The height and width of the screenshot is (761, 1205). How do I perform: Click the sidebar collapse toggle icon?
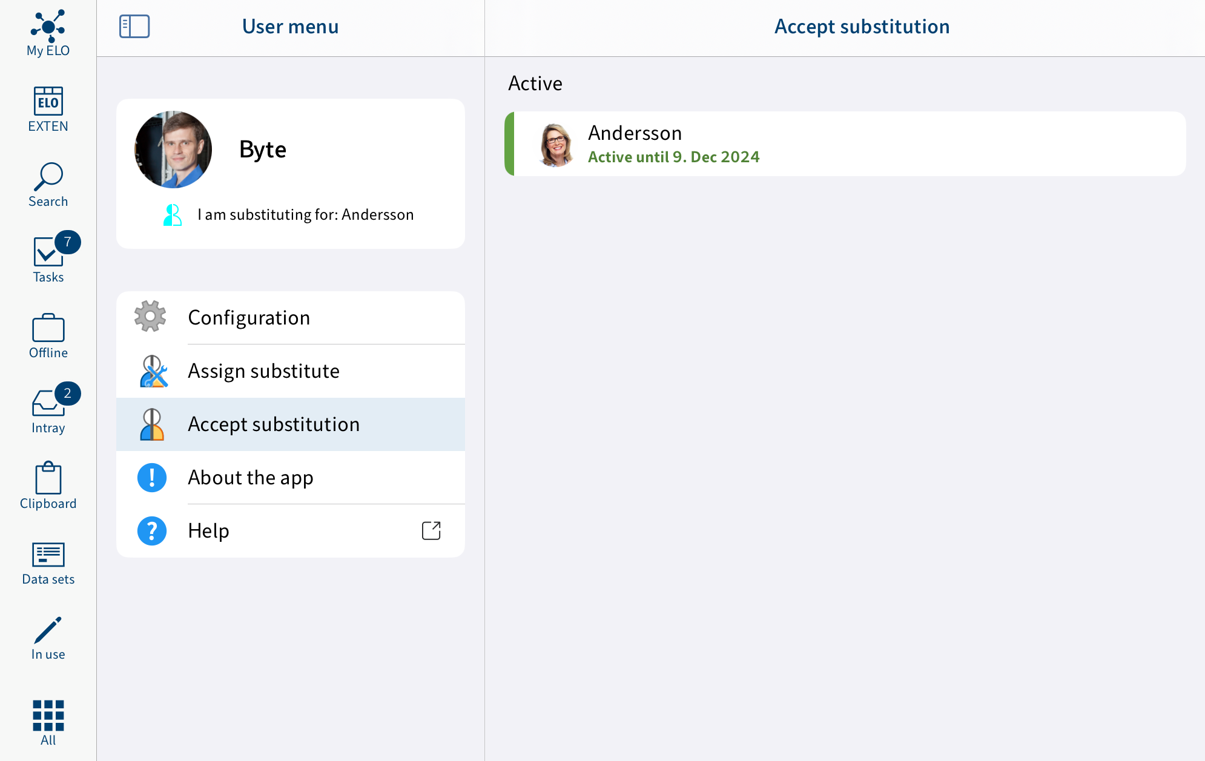coord(134,25)
